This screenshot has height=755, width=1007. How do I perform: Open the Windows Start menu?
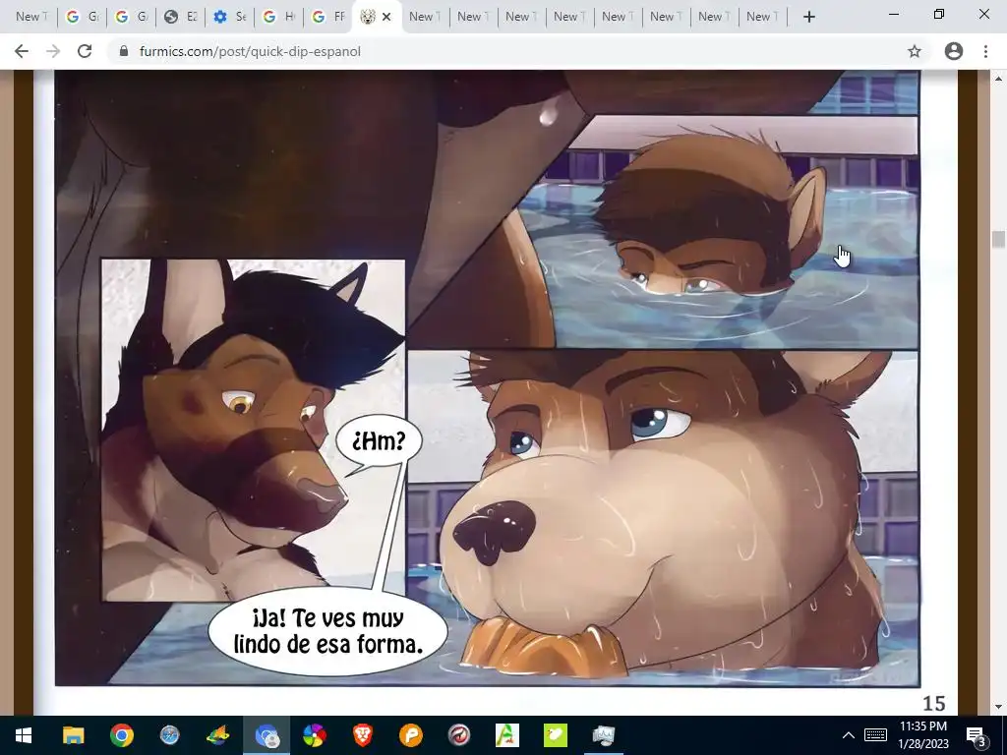coord(24,735)
